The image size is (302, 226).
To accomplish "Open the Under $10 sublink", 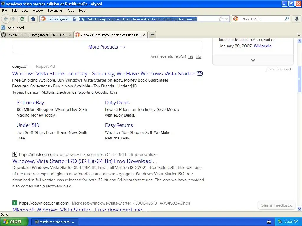I will pyautogui.click(x=28, y=125).
